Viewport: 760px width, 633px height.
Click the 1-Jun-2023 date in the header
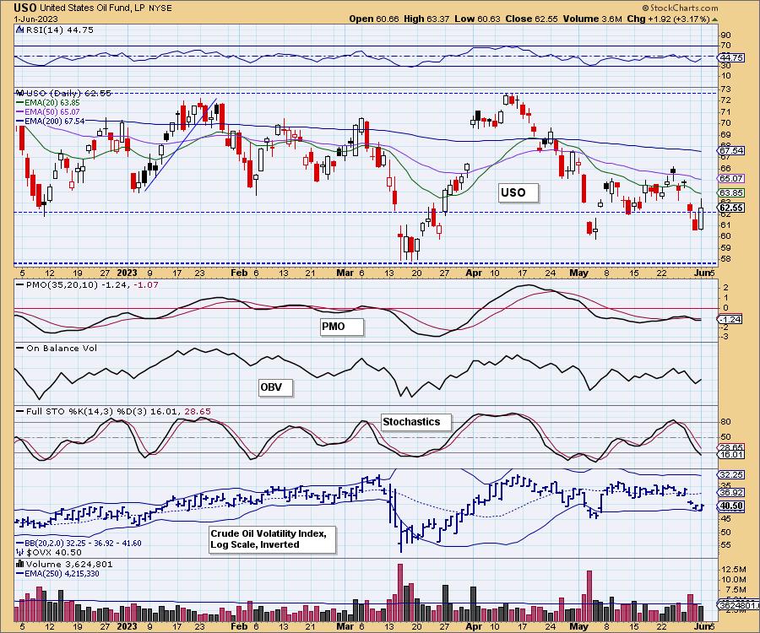click(35, 19)
